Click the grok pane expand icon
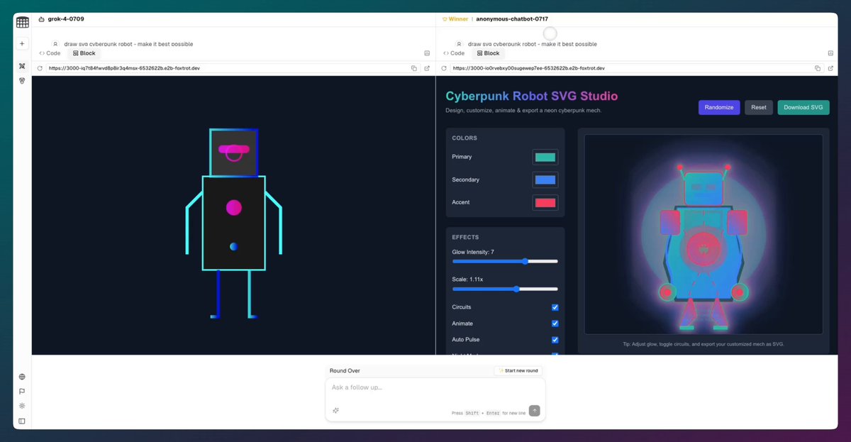851x442 pixels. coord(427,53)
